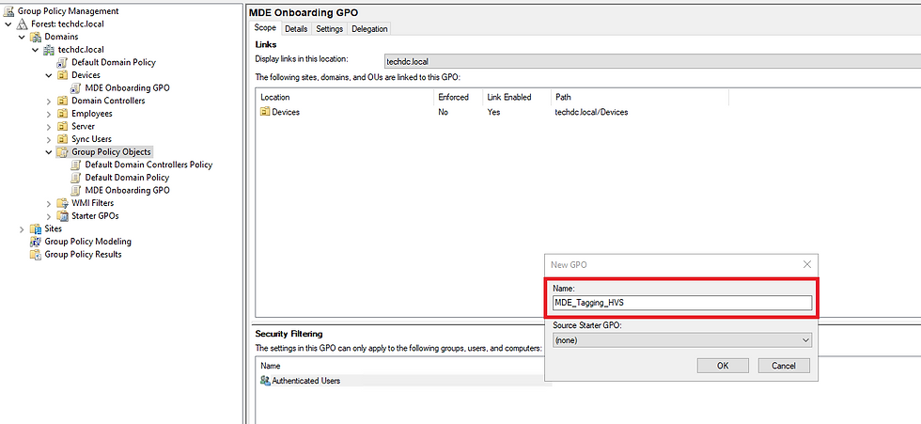Open the Display links location dropdown

[652, 61]
